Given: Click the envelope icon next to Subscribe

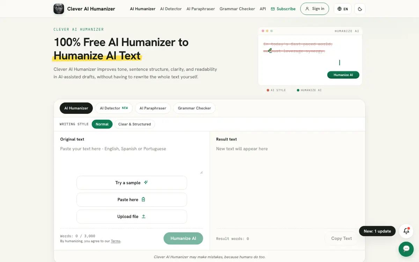Looking at the screenshot, I should point(273,9).
